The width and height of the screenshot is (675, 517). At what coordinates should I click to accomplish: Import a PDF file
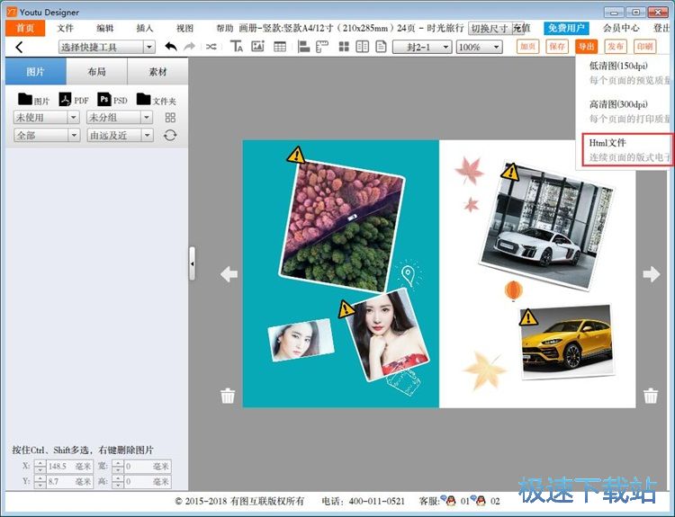point(74,100)
